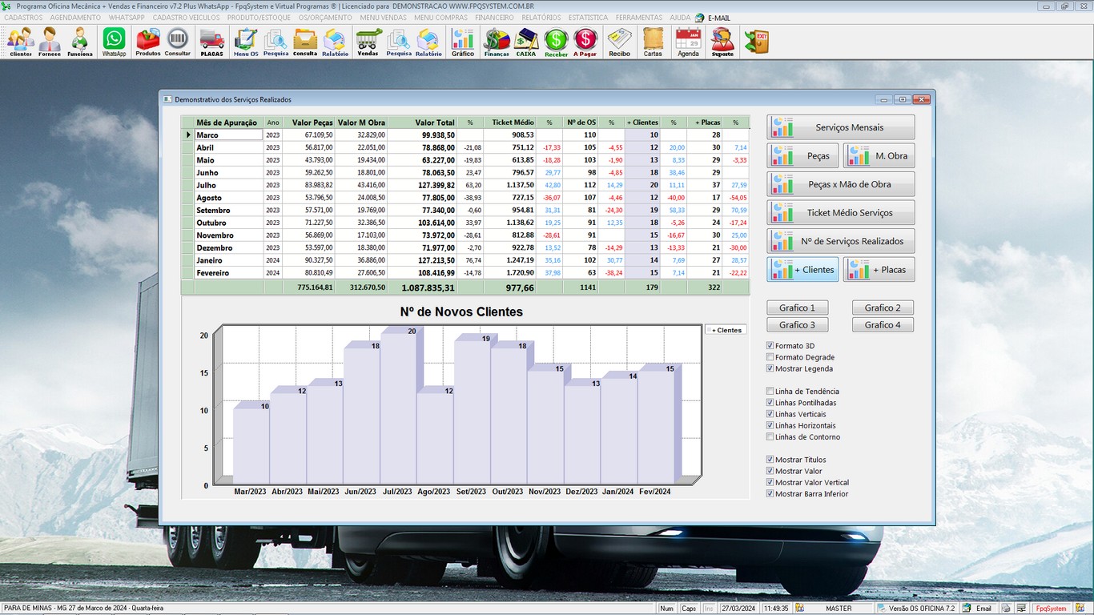Screen dimensions: 1094x615
Task: Click the CAIXA cash register icon
Action: point(526,41)
